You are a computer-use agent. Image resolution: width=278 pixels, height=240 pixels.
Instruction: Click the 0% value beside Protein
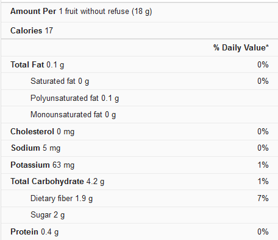263,231
